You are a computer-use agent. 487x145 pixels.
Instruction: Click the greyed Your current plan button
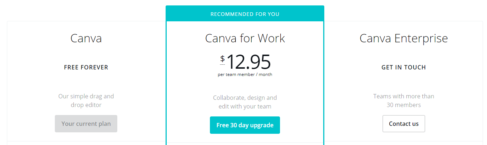[x=86, y=124]
